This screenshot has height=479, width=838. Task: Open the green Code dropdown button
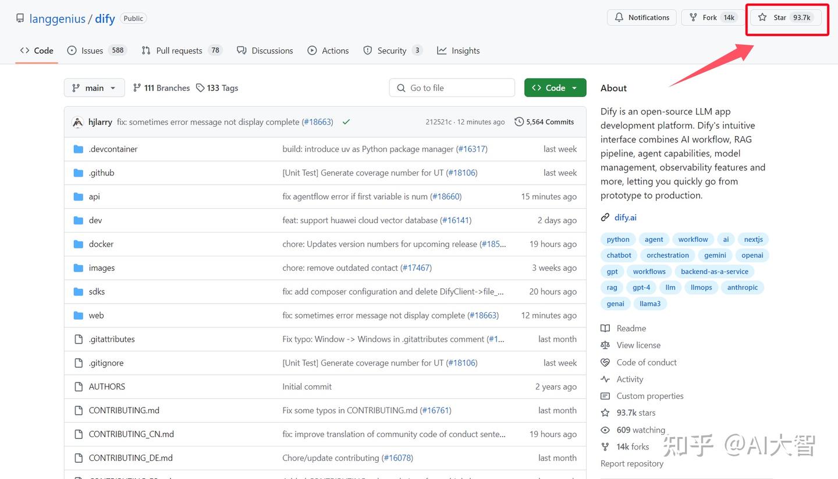point(555,88)
